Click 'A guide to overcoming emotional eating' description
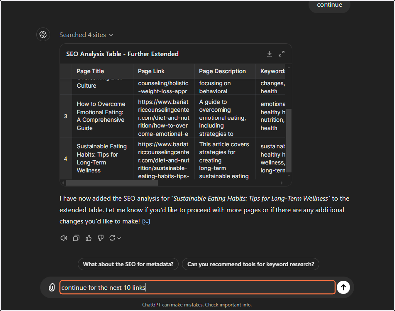Viewport: 395px width, 311px height. [x=225, y=116]
